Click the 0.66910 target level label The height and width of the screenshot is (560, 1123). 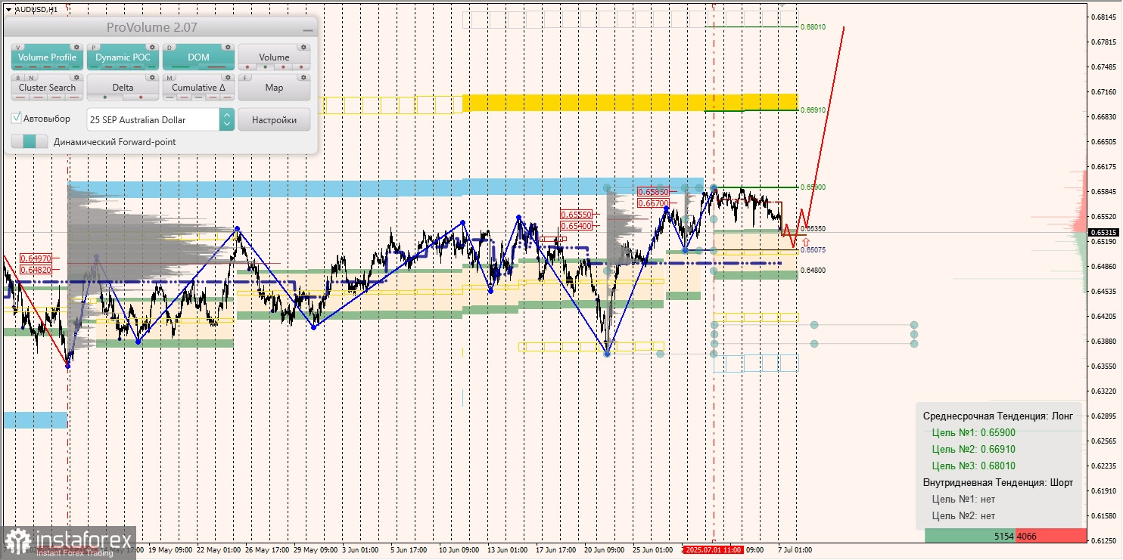pos(813,110)
